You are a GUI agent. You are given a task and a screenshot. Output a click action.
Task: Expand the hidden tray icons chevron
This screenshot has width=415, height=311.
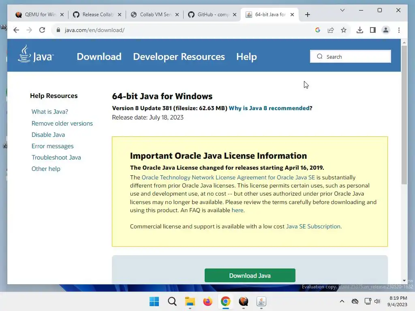(342, 301)
